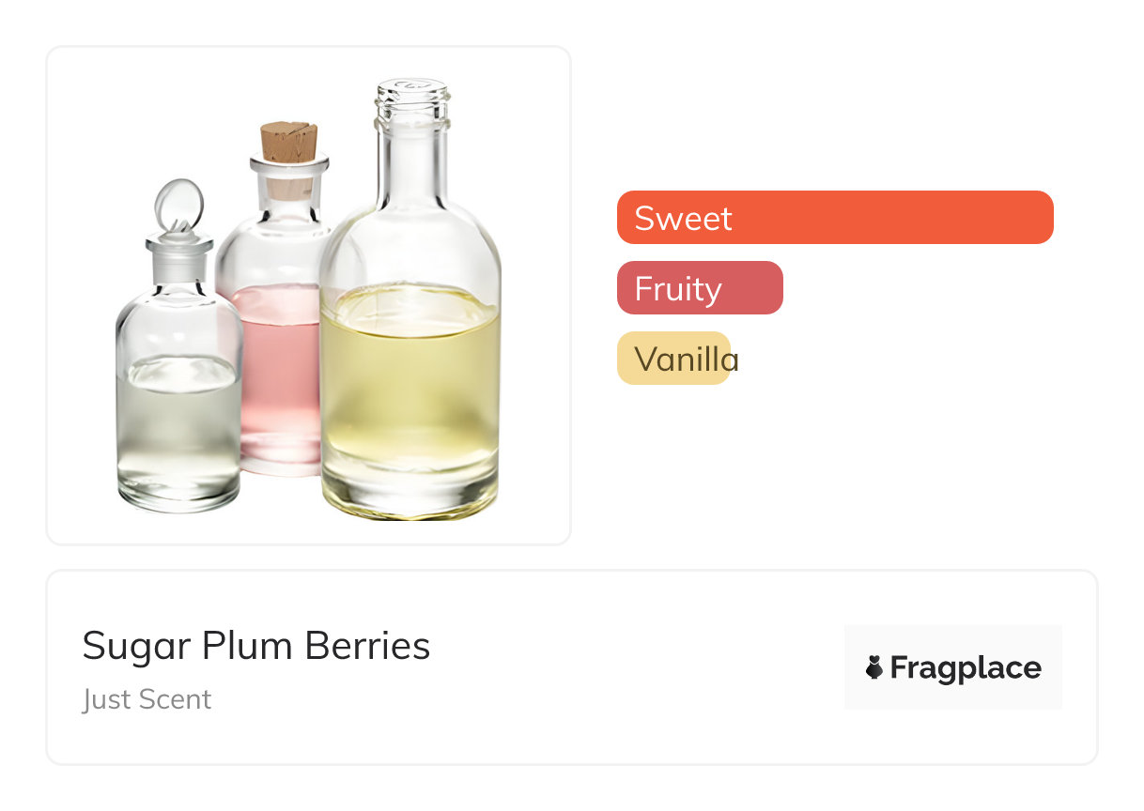Click the Fragplace bottle icon in the logo
The image size is (1144, 811).
click(x=874, y=667)
